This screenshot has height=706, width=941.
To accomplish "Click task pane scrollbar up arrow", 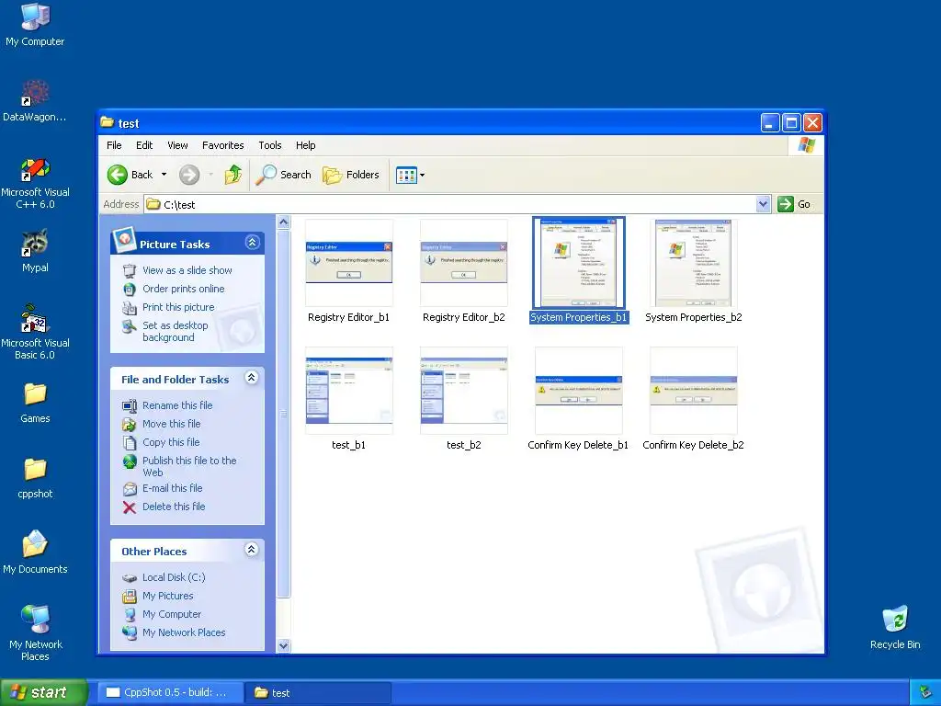I will coord(284,222).
